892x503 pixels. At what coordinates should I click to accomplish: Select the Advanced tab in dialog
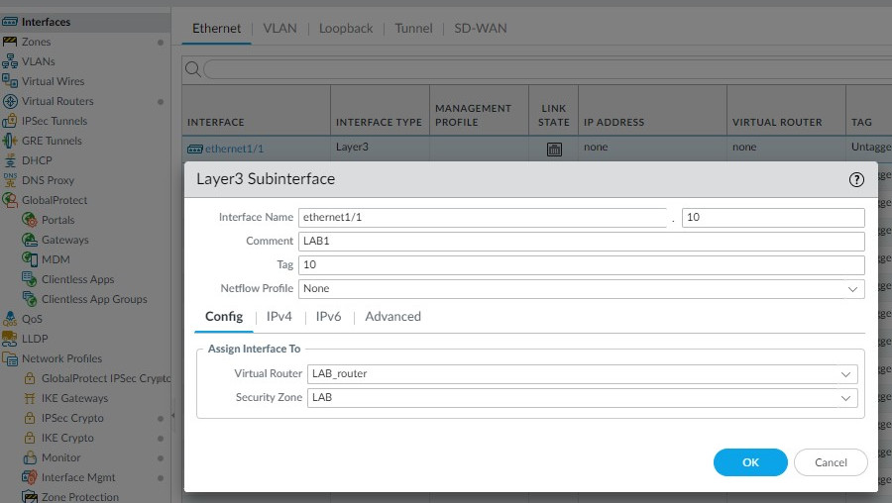coord(393,317)
